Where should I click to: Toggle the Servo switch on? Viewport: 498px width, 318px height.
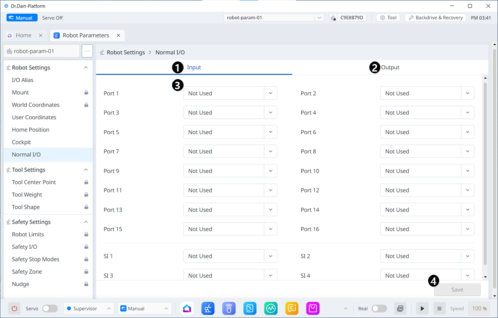tap(50, 308)
